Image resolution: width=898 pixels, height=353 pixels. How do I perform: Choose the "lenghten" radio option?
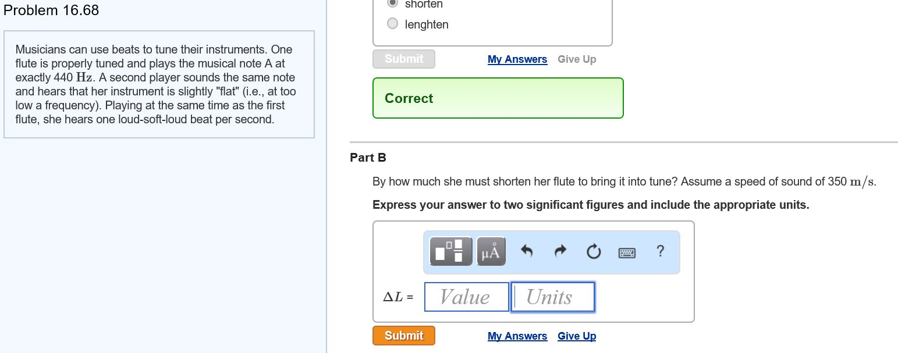click(x=393, y=24)
